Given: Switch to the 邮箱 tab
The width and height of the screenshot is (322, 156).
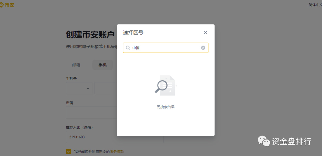Looking at the screenshot, I should click(76, 65).
